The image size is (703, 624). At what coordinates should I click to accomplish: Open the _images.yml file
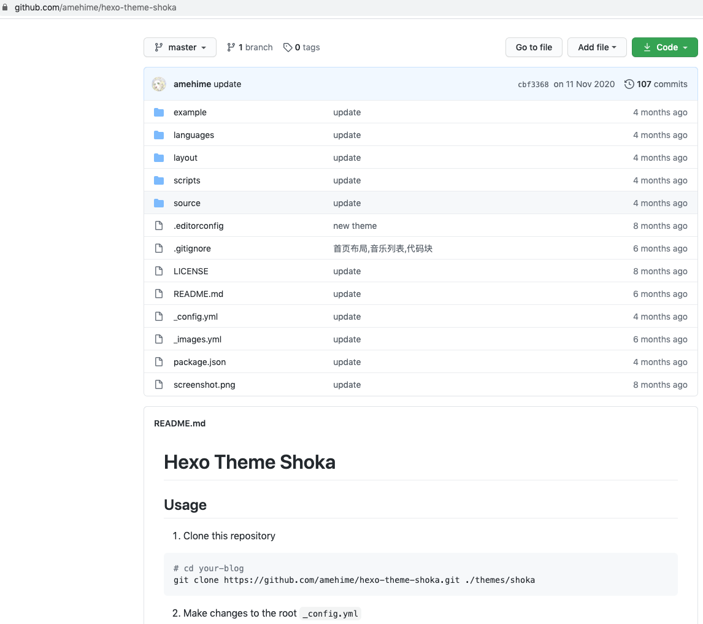coord(198,339)
